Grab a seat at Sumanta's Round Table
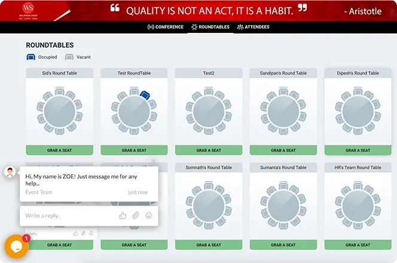Image resolution: width=397 pixels, height=263 pixels. point(283,245)
